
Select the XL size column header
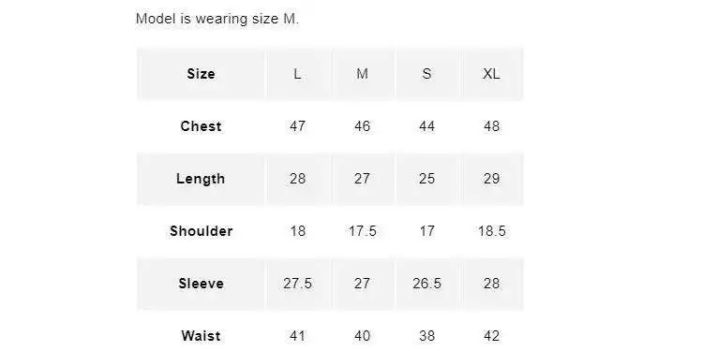[x=491, y=74]
